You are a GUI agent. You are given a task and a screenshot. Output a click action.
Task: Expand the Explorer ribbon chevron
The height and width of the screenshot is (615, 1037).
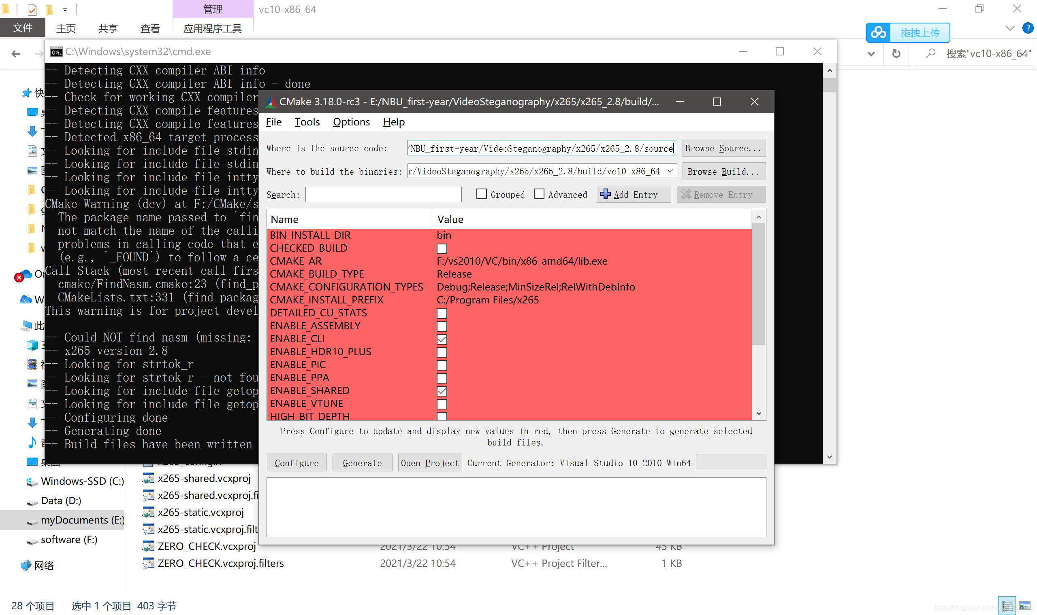point(1009,28)
